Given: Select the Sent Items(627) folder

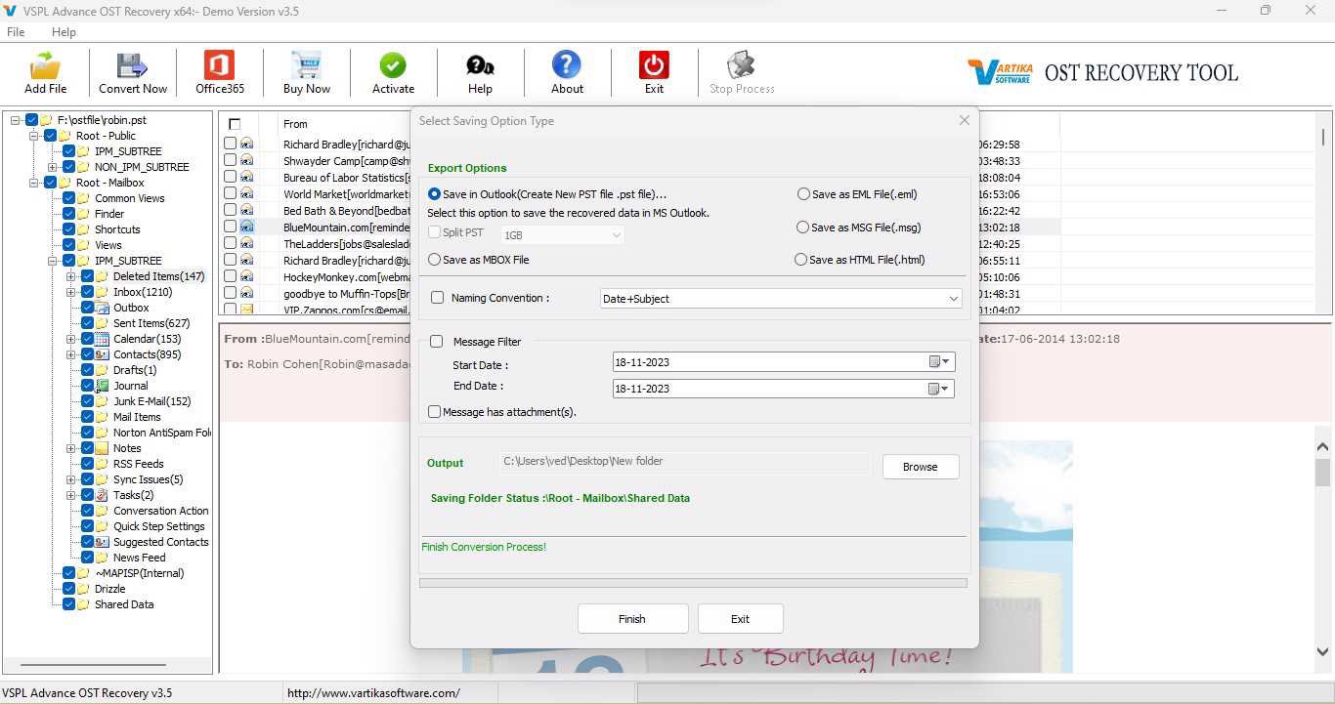Looking at the screenshot, I should 151,323.
